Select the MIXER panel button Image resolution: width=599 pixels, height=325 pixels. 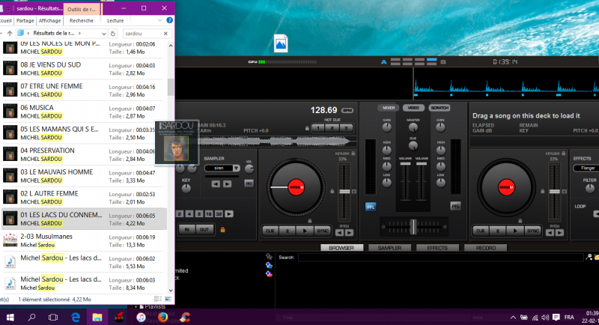pyautogui.click(x=389, y=108)
